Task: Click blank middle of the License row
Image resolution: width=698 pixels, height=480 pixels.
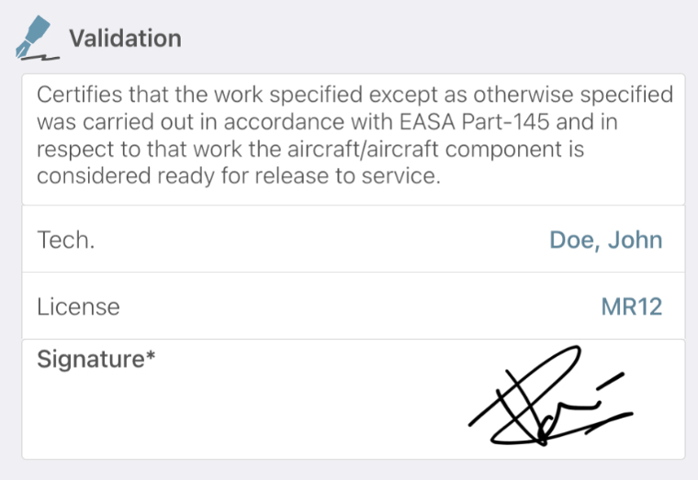Action: 356,306
